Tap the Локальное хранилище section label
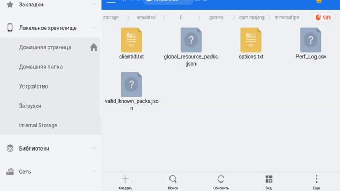 (x=48, y=28)
